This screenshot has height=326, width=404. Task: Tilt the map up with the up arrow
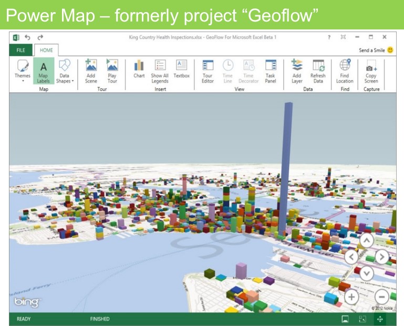tap(367, 240)
